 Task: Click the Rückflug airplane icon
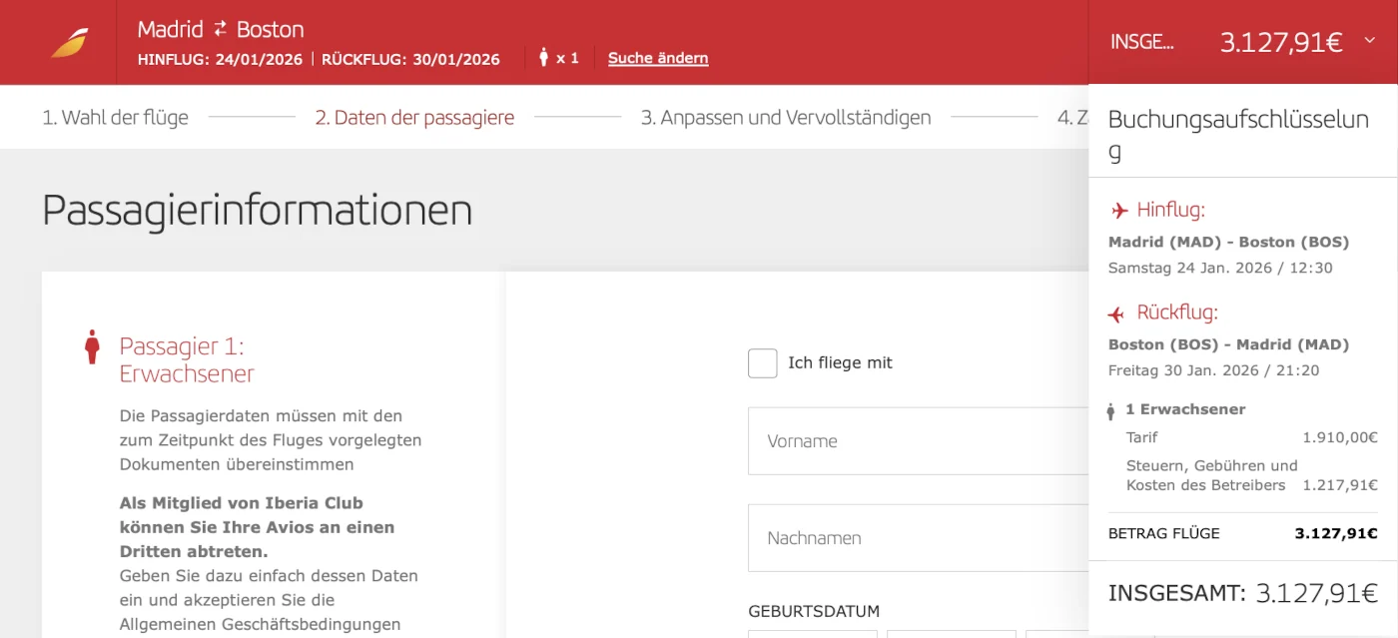coord(1117,315)
